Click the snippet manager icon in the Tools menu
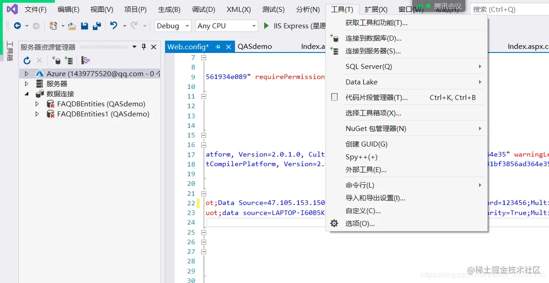The width and height of the screenshot is (549, 283). coord(335,97)
